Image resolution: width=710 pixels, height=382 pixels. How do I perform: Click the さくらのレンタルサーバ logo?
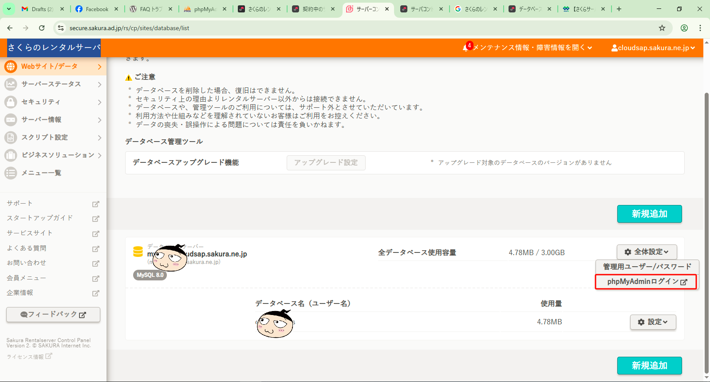54,48
